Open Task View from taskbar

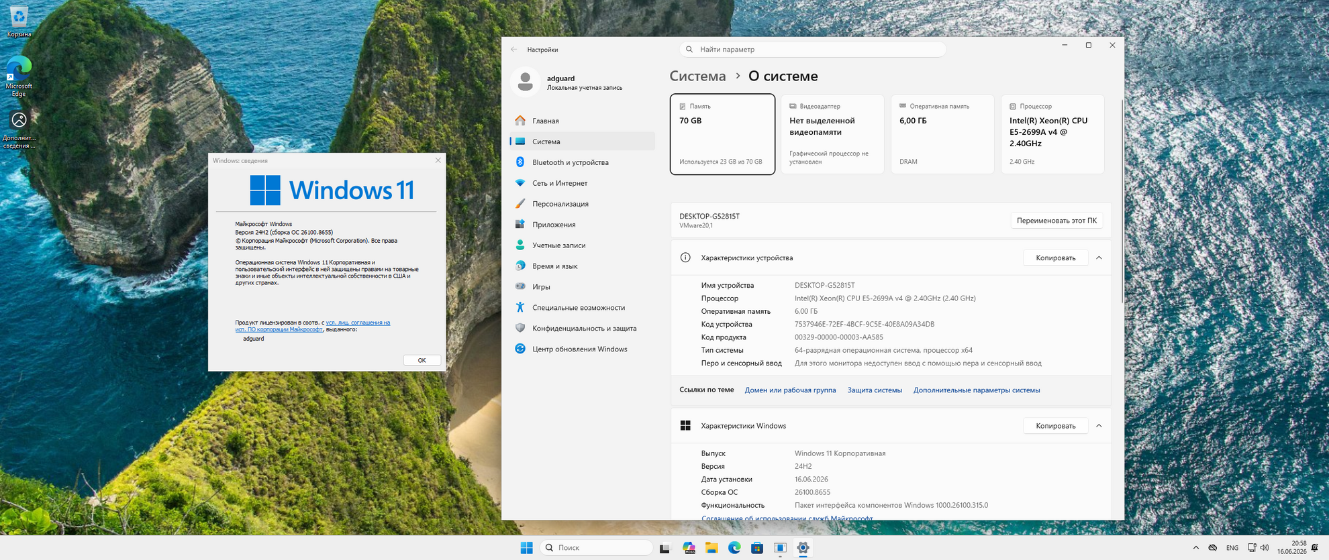(x=664, y=548)
